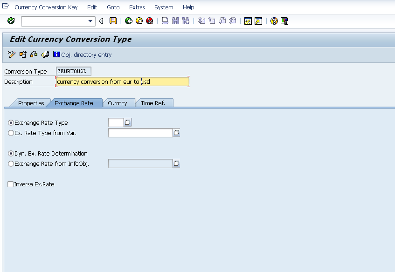
Task: Click the Check conversion type icon
Action: tap(23, 54)
